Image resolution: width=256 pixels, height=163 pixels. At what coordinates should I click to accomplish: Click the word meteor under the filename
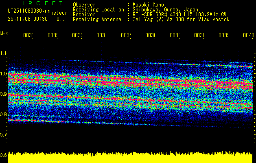click(59, 13)
